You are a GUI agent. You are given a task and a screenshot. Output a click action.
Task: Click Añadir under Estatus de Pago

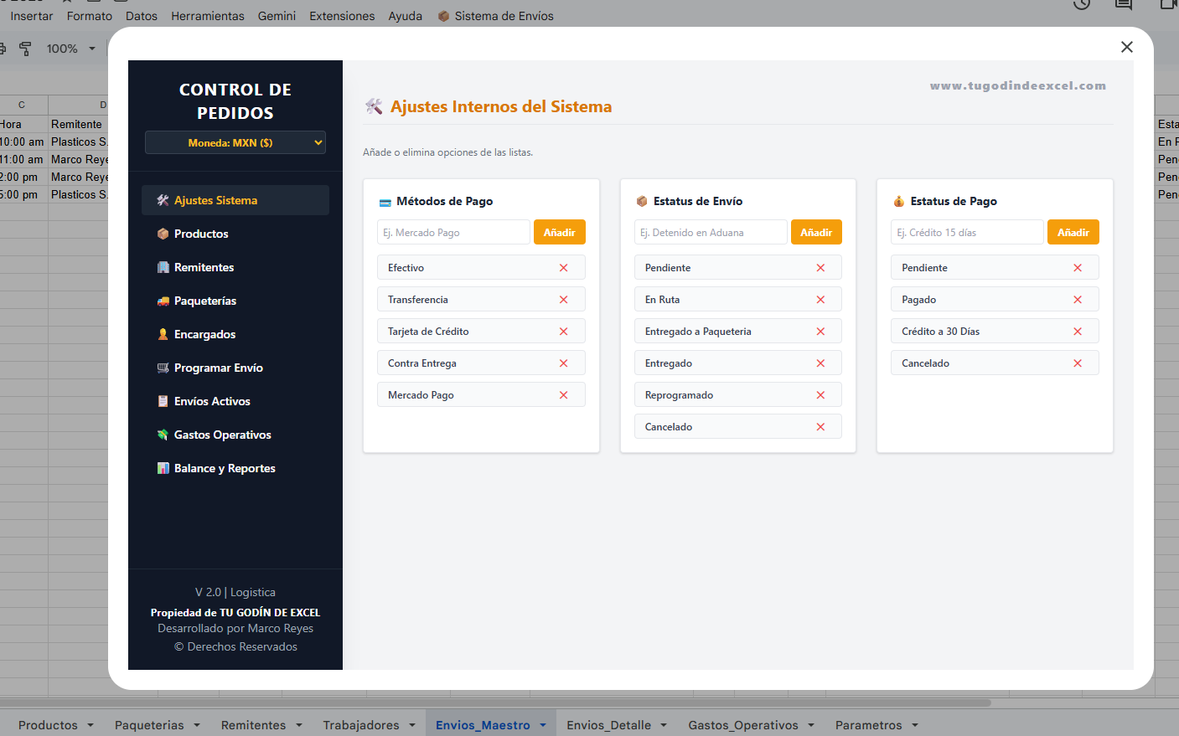(1073, 232)
